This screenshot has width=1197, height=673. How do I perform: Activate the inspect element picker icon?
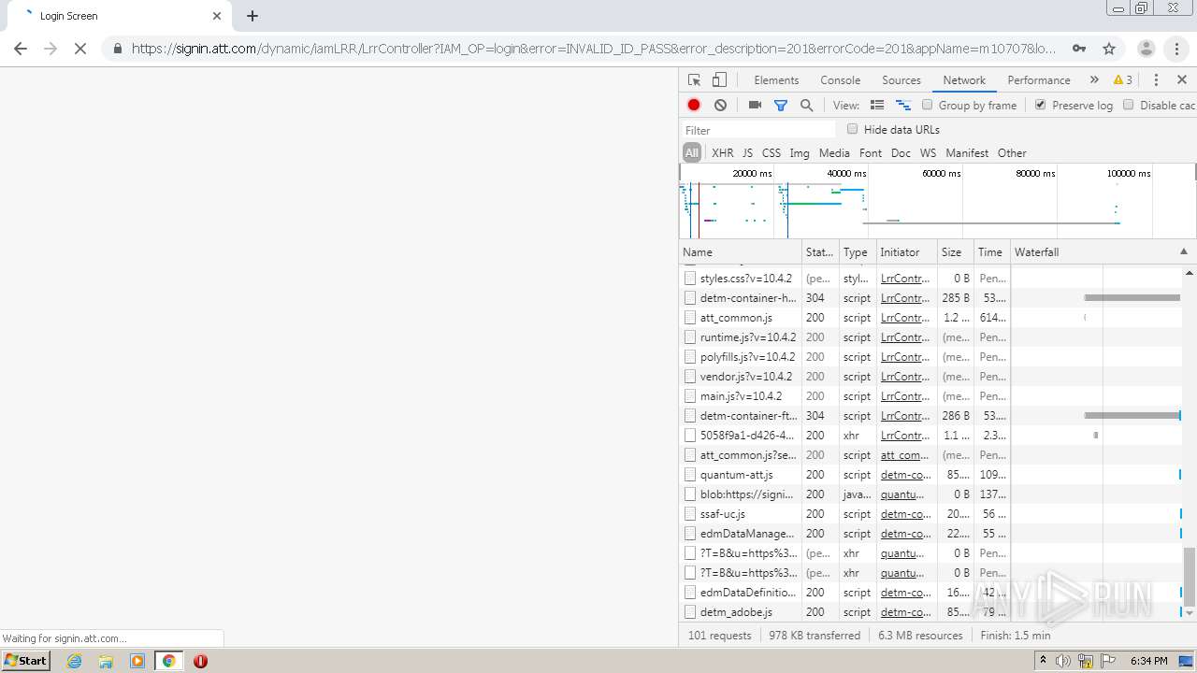click(x=694, y=80)
